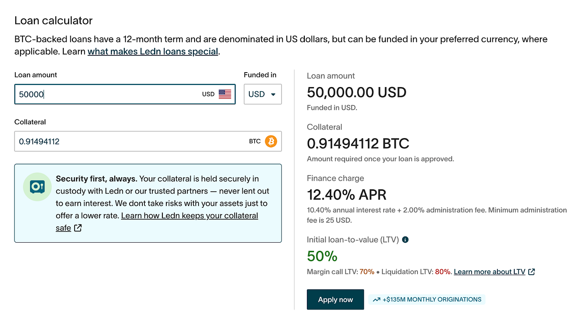
Task: Open the Funded in USD dropdown
Action: (x=262, y=94)
